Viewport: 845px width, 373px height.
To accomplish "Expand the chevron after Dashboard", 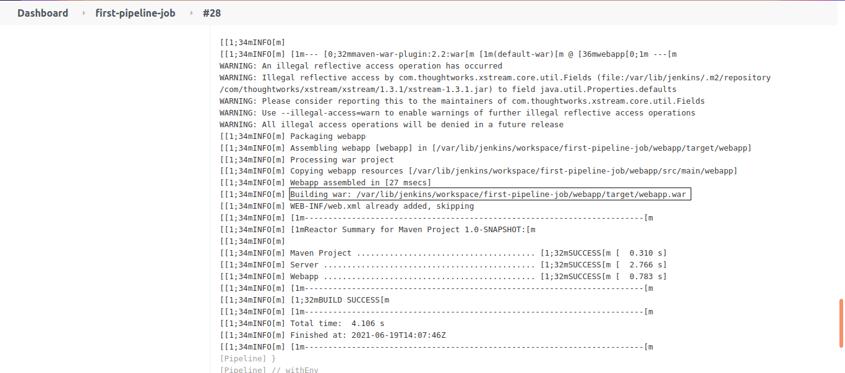I will coord(84,13).
